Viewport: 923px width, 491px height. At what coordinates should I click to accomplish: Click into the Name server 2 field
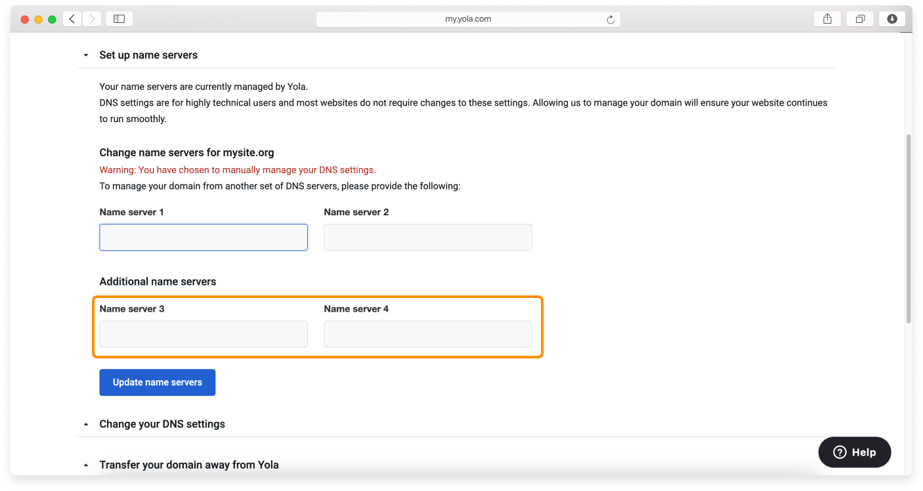coord(427,237)
